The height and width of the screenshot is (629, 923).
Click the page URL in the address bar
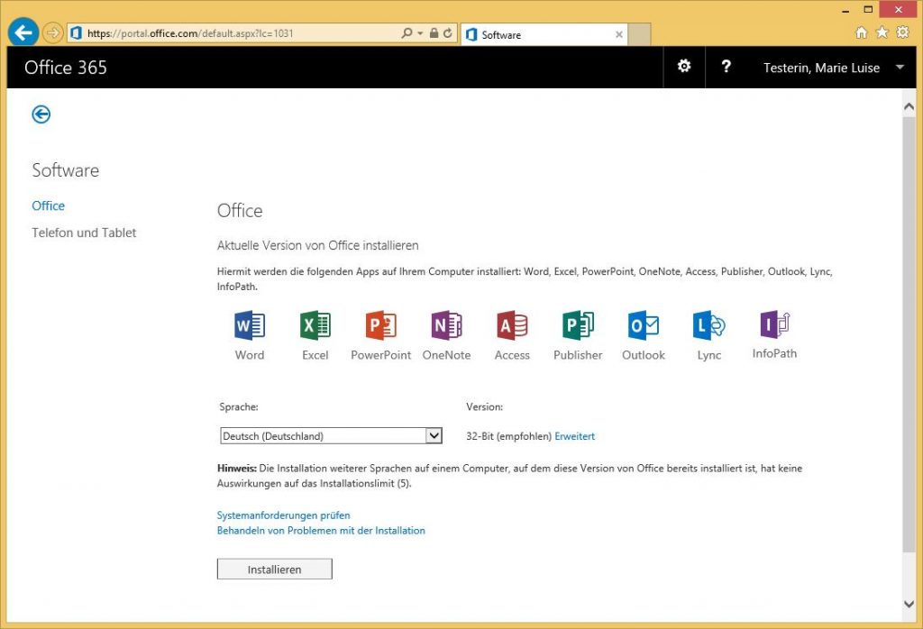tap(190, 33)
